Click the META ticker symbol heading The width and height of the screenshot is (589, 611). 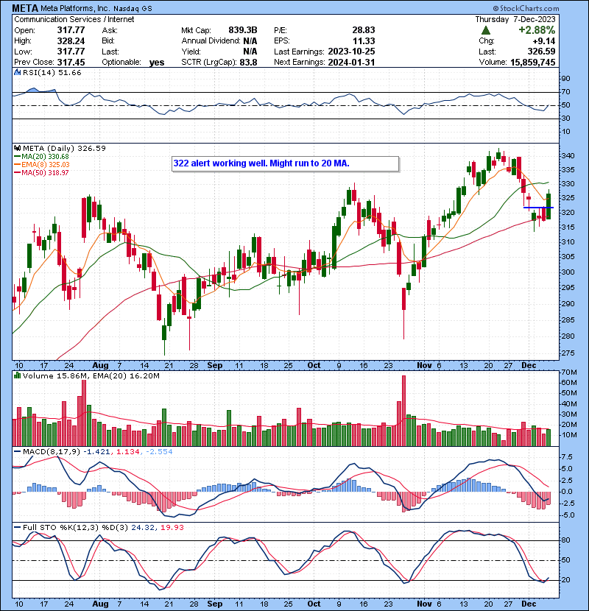[x=27, y=8]
